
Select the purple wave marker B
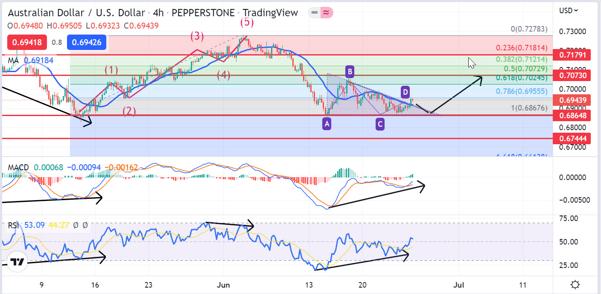[350, 71]
